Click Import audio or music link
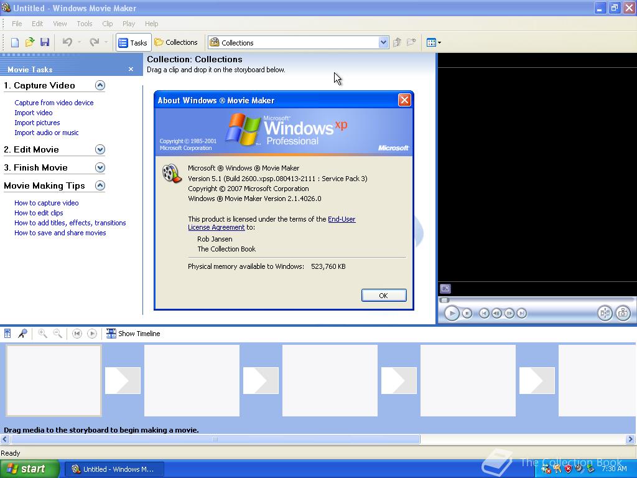 46,133
